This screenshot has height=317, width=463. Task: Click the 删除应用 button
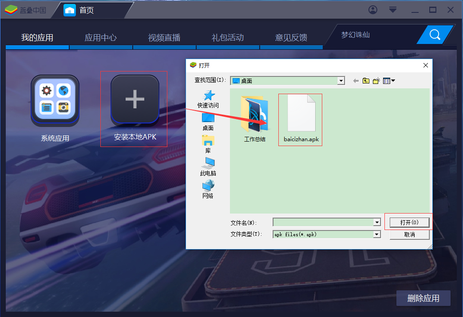point(423,298)
